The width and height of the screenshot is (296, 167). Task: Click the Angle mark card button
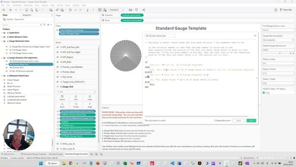pyautogui.click(x=90, y=105)
